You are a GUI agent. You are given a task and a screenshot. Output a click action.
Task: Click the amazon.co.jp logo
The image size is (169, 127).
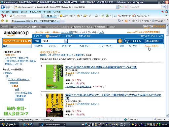tap(16, 33)
